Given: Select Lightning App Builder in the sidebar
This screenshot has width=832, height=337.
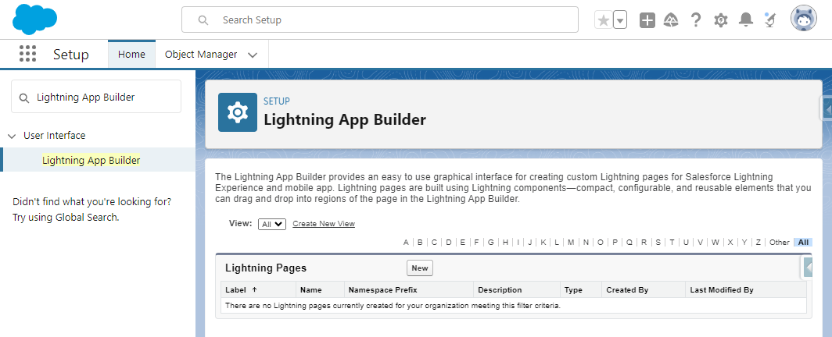Looking at the screenshot, I should 91,160.
